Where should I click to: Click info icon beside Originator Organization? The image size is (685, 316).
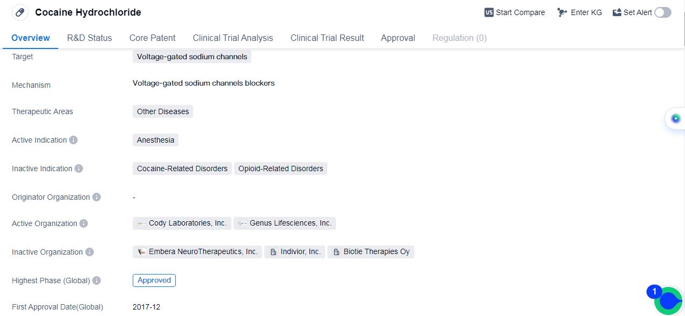[97, 197]
